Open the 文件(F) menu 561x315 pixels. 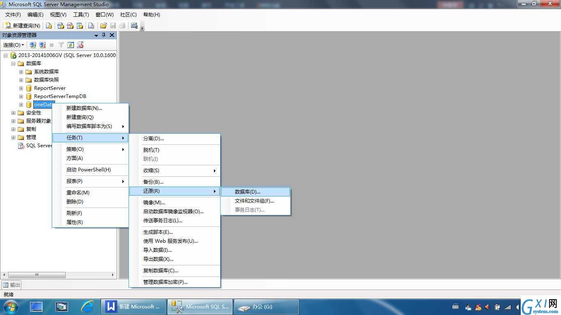tap(13, 15)
